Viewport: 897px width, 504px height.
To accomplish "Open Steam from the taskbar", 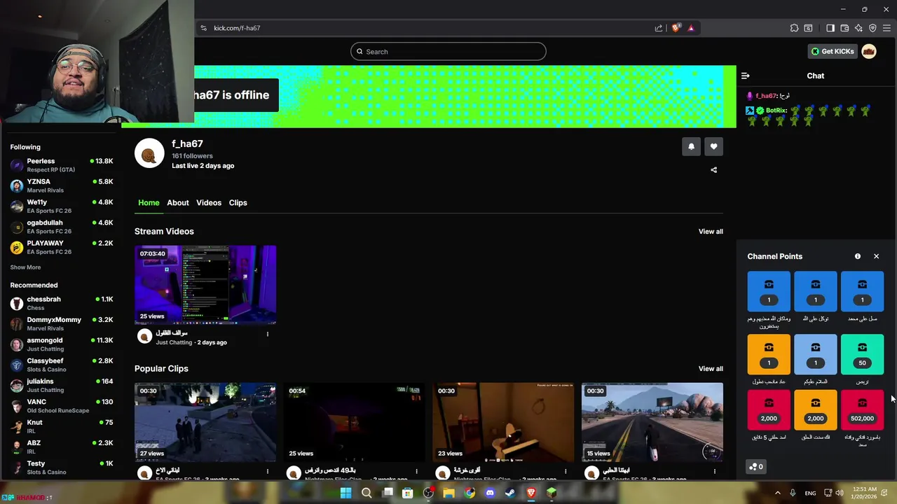I will (510, 493).
